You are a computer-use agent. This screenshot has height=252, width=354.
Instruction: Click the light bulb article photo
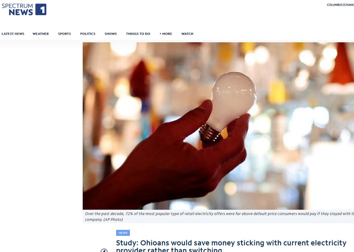(x=218, y=126)
